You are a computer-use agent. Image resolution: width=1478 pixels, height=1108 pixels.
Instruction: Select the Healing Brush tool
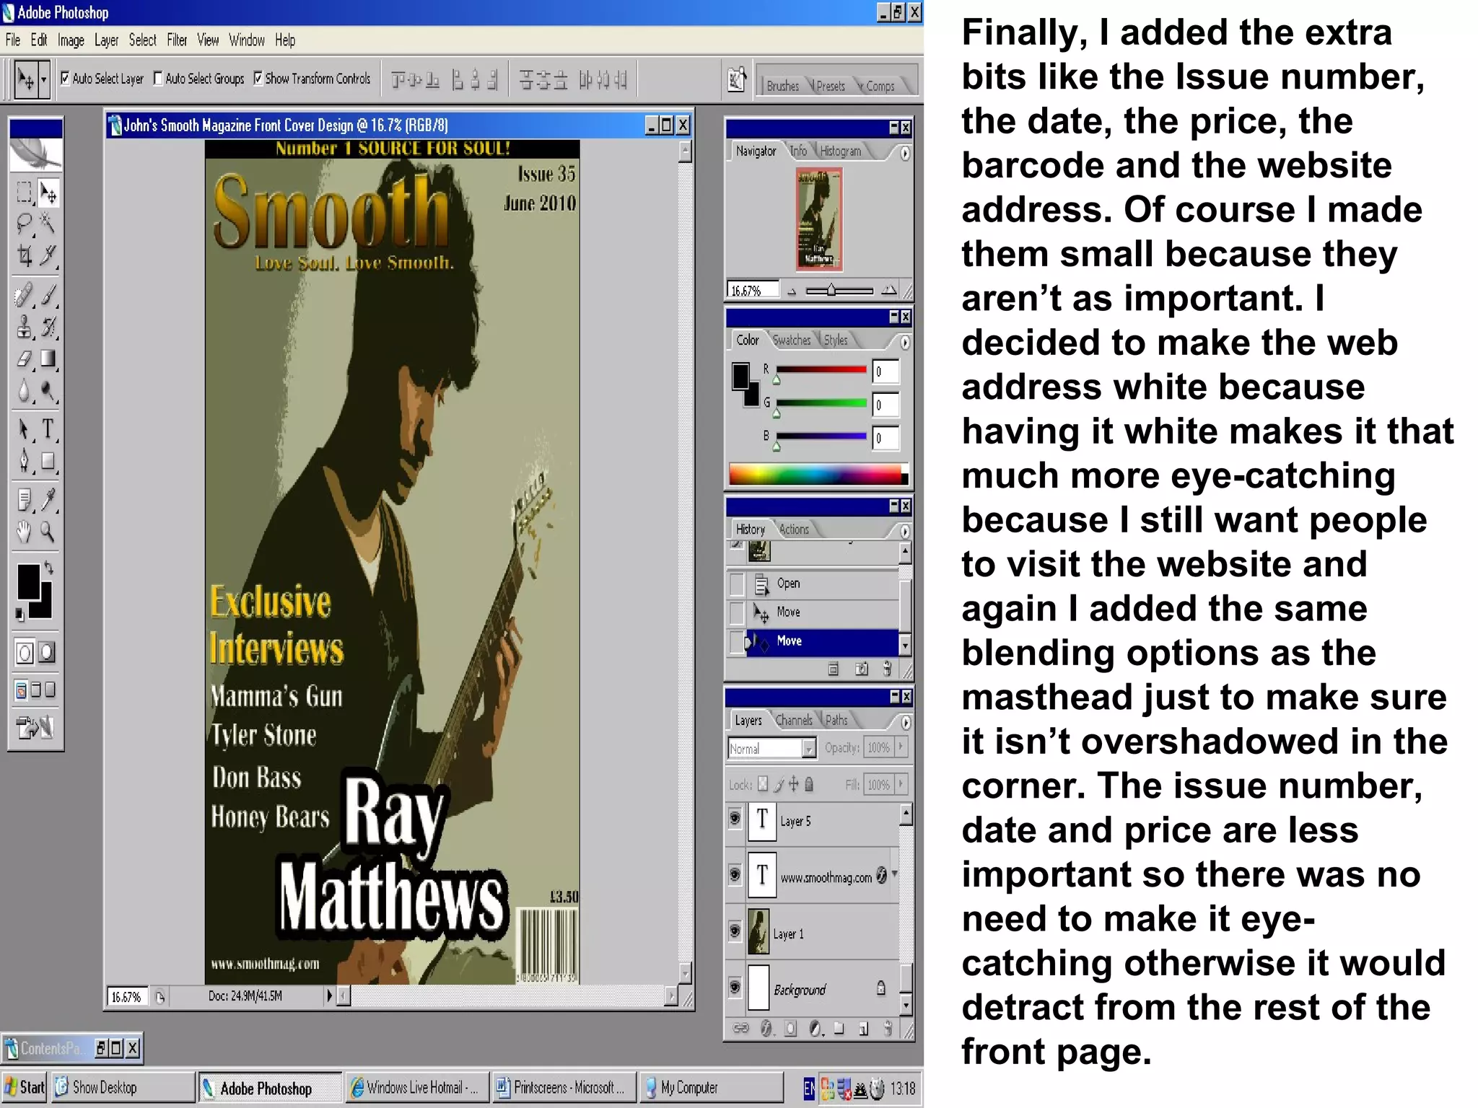(24, 295)
